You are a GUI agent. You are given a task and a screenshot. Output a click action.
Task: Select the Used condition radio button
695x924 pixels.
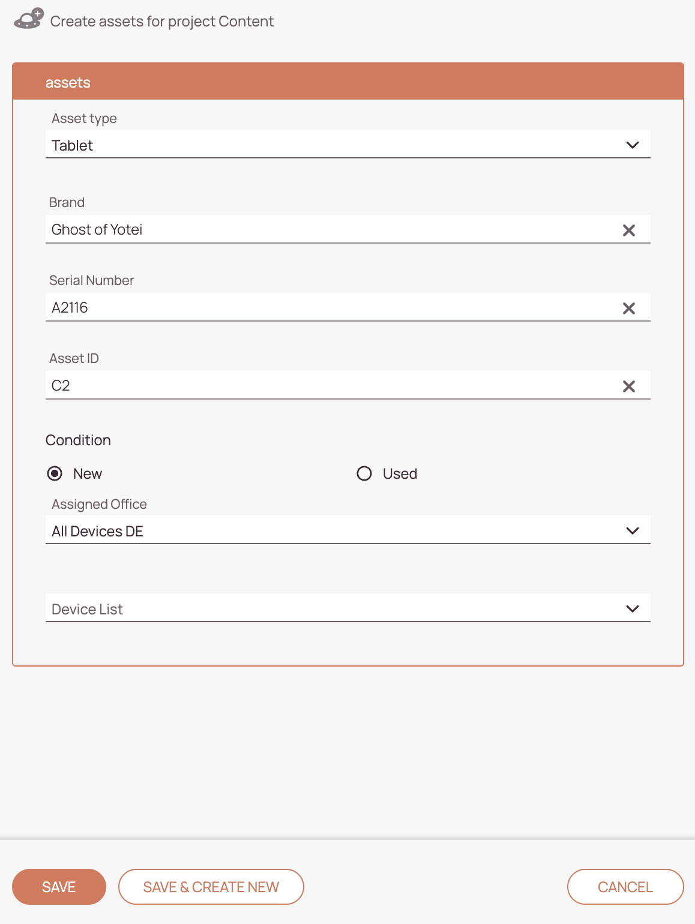[x=364, y=473]
